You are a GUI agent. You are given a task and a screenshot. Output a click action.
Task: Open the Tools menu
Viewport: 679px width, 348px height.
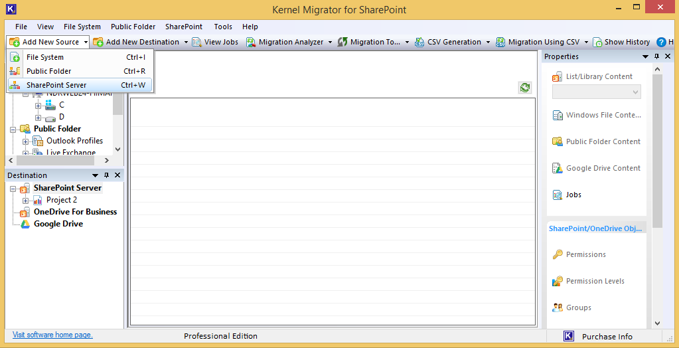[x=223, y=27]
